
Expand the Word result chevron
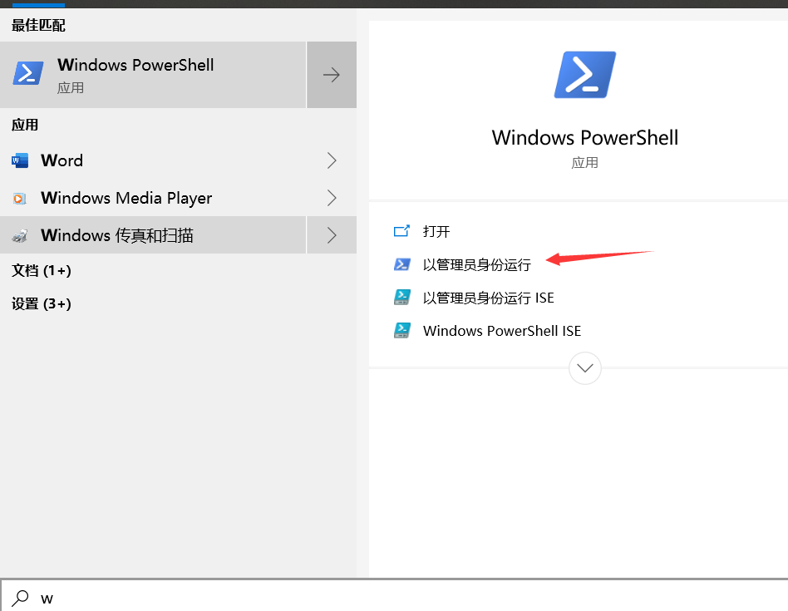click(332, 160)
